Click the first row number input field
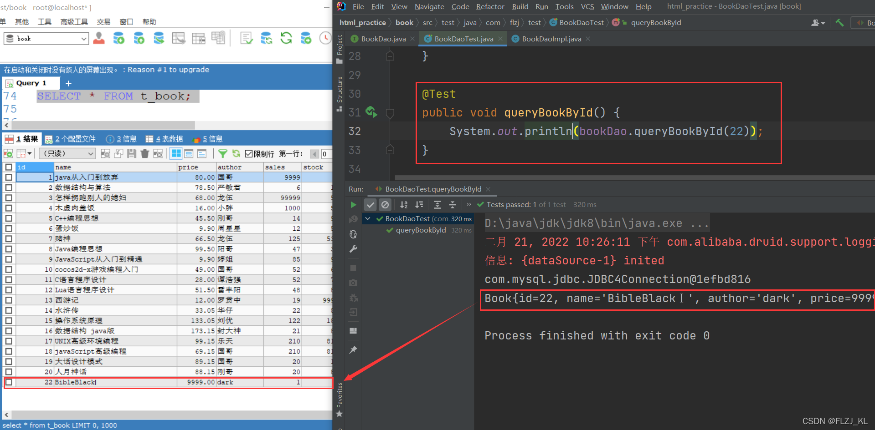This screenshot has width=875, height=430. coord(326,154)
